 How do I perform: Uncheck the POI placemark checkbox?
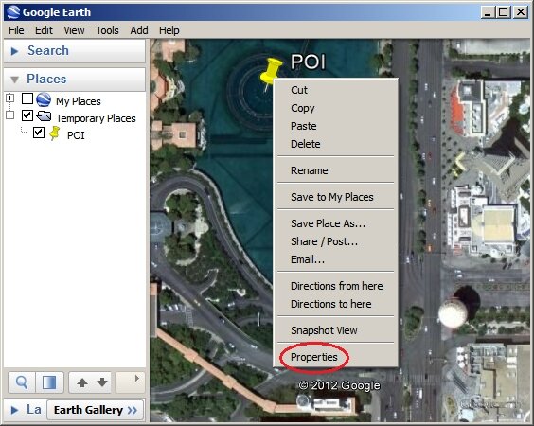click(39, 133)
